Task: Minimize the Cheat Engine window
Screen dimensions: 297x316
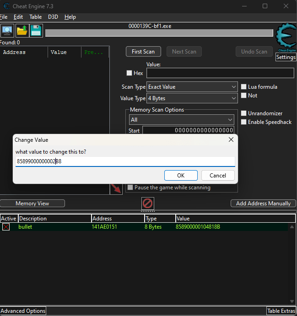Action: pyautogui.click(x=244, y=6)
